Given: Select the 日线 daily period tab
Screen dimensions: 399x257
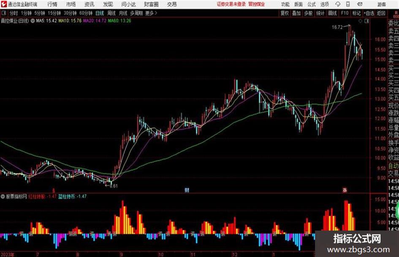Looking at the screenshot, I should tap(100, 13).
